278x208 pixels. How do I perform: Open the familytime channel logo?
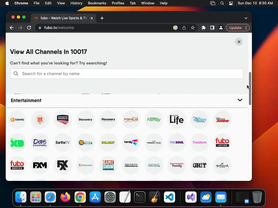(131, 142)
